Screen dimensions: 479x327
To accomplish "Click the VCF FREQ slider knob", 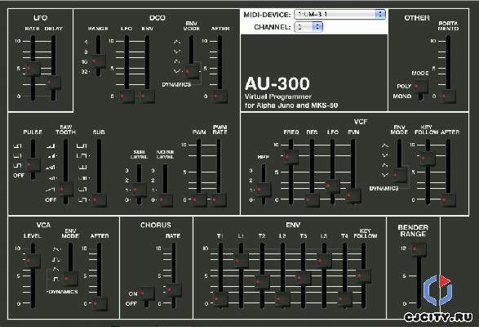I will point(291,157).
